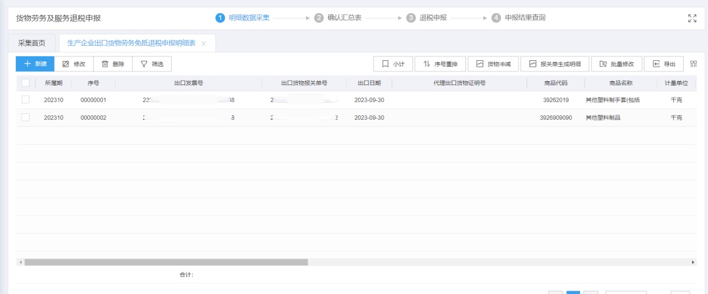Click the 修改 edit pencil icon

click(66, 64)
